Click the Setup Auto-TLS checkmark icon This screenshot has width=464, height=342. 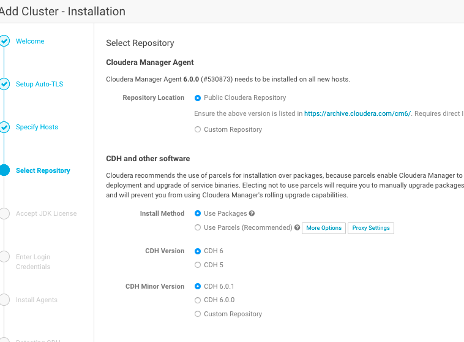(4, 84)
